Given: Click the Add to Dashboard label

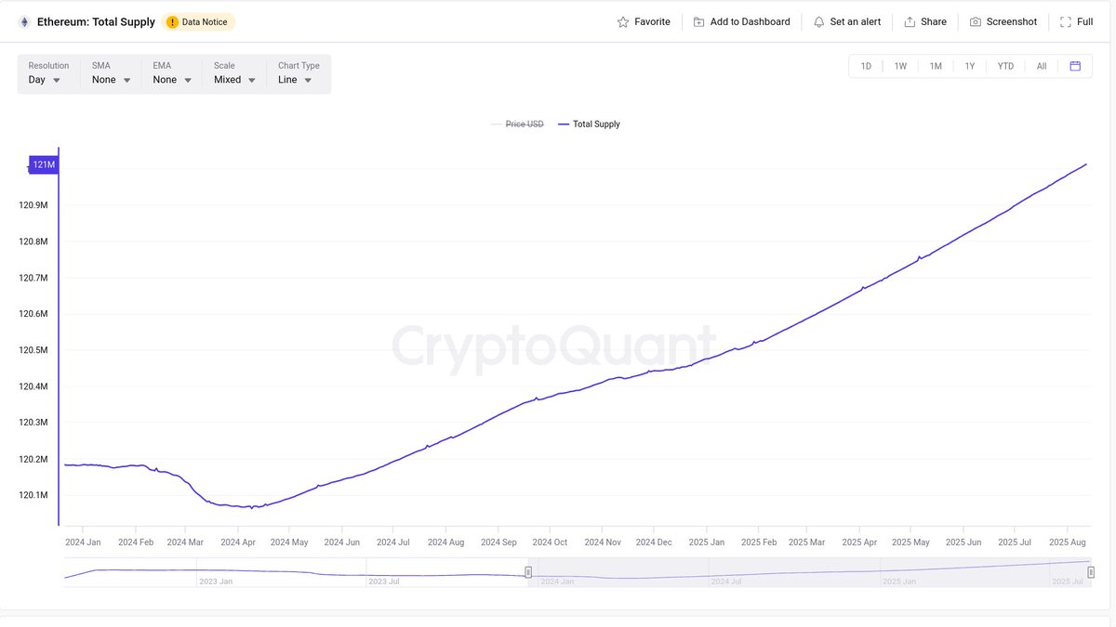Looking at the screenshot, I should [x=750, y=21].
